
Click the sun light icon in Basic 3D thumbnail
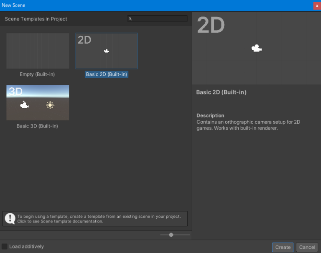(x=50, y=105)
